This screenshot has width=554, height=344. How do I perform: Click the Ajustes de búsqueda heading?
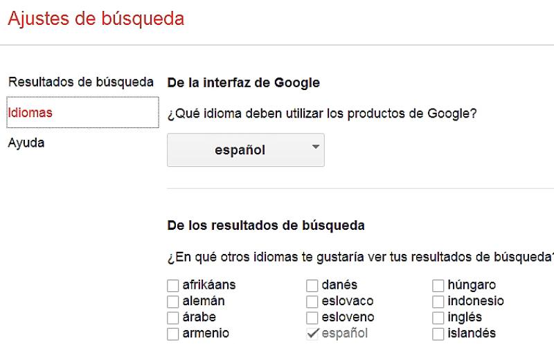[96, 19]
